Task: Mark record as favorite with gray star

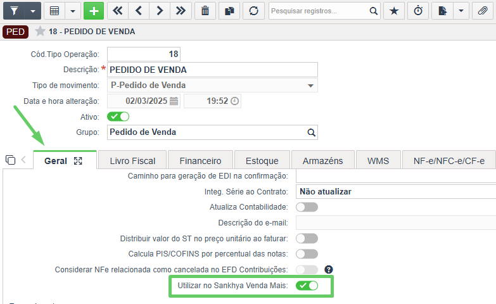Action: coord(40,31)
